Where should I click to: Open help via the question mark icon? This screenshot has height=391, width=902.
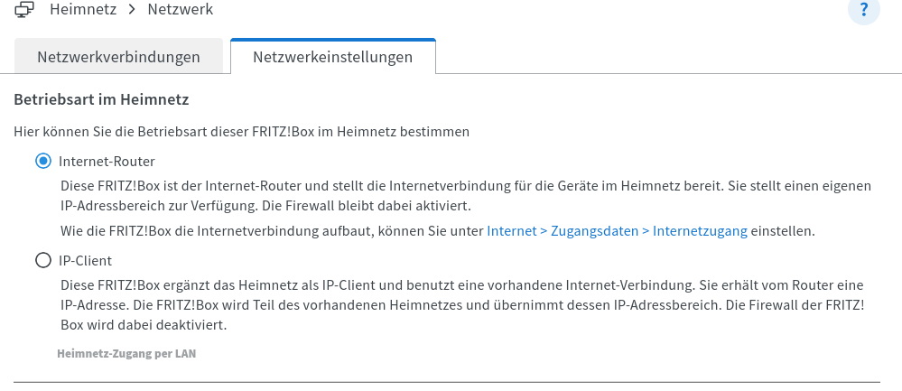click(x=864, y=11)
